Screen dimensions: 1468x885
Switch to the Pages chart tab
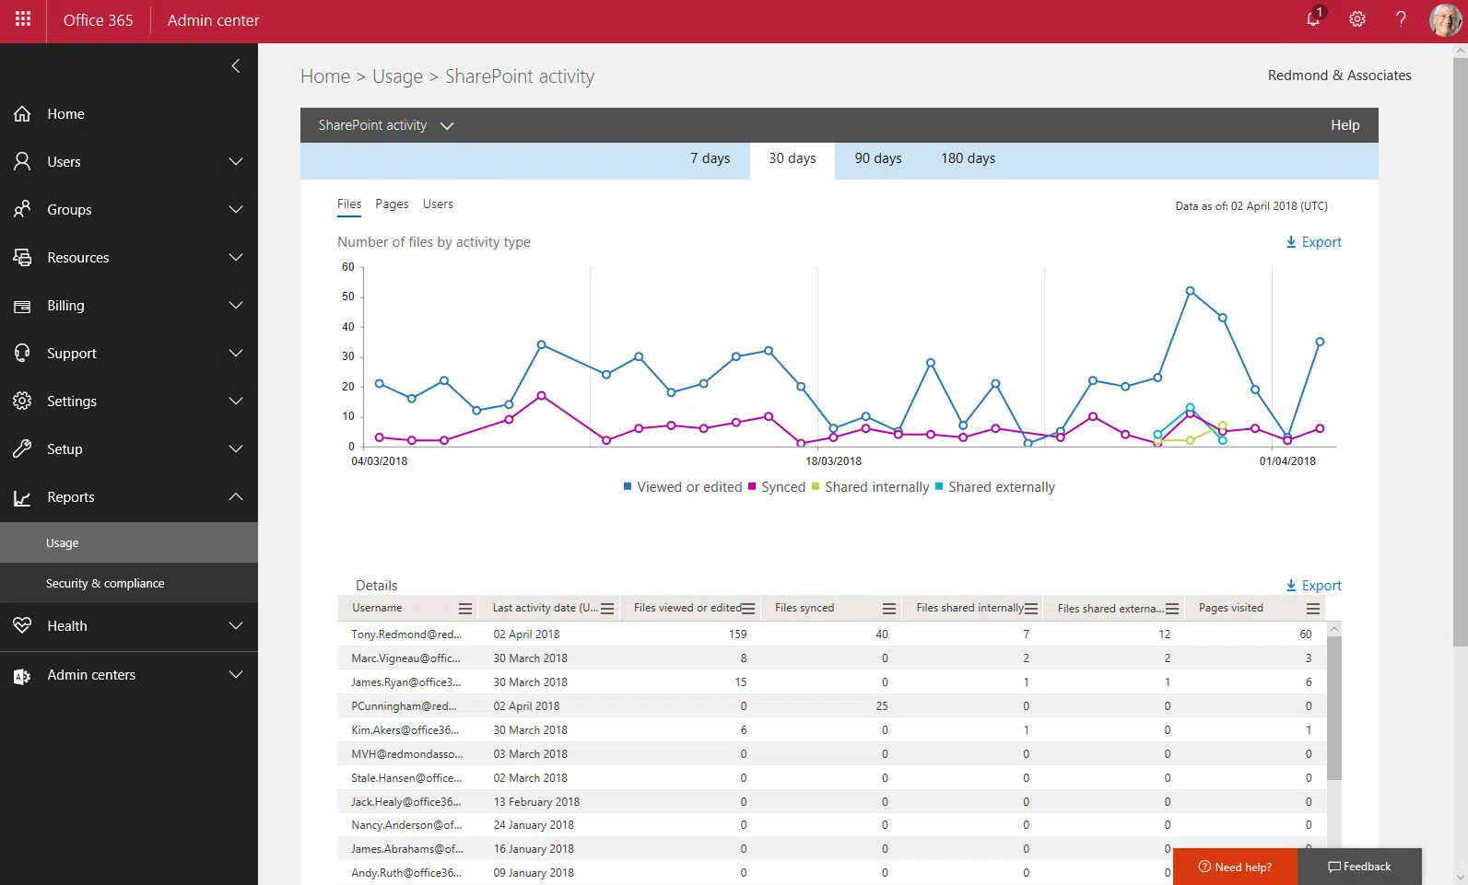click(x=392, y=204)
